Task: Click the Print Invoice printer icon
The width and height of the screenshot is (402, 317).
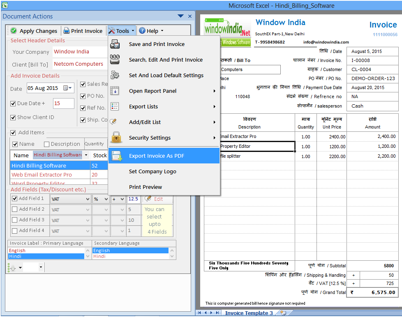Action: pyautogui.click(x=67, y=31)
